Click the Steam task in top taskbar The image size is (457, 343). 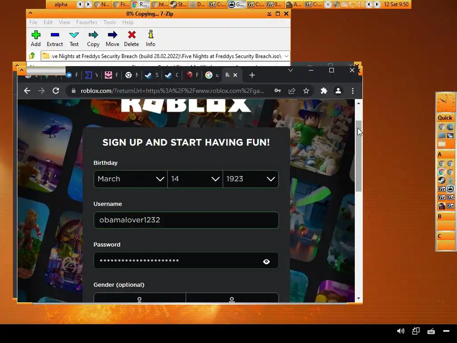[179, 4]
